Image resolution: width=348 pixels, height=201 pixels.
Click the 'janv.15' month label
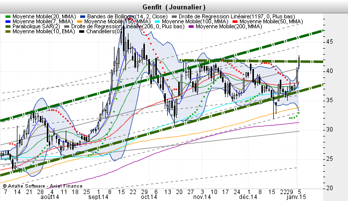(296, 197)
